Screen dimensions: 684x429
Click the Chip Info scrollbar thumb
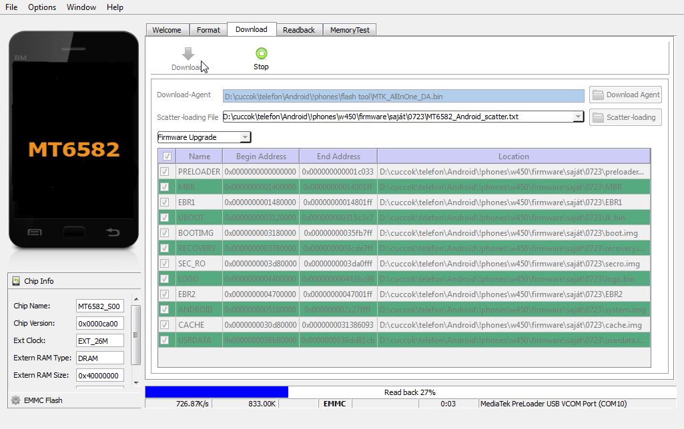135,334
